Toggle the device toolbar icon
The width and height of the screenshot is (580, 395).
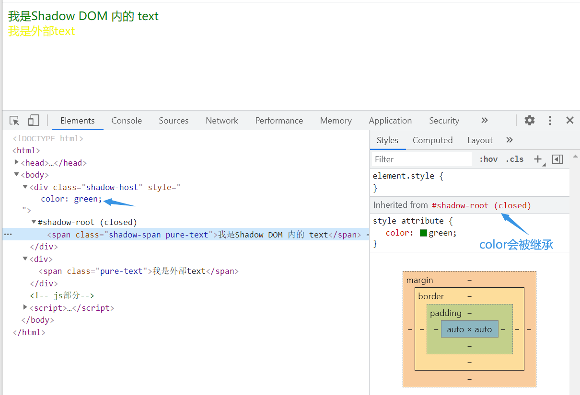click(x=33, y=121)
